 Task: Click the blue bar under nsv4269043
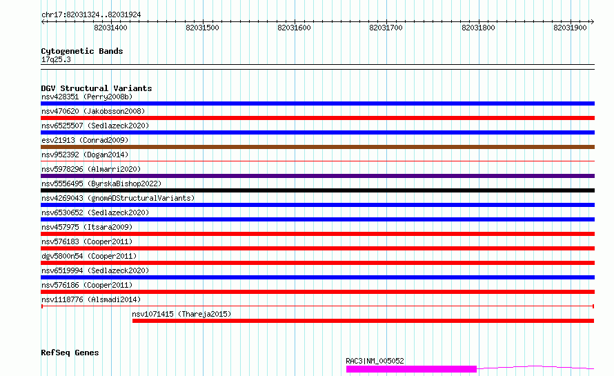(x=317, y=205)
